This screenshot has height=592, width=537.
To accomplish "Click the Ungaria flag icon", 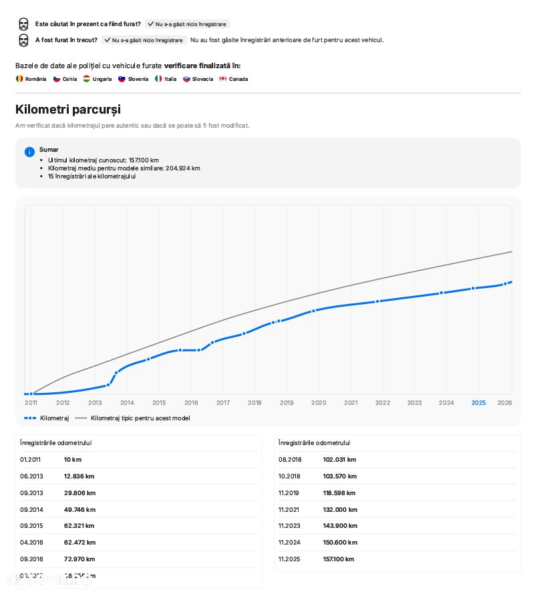I will (87, 79).
